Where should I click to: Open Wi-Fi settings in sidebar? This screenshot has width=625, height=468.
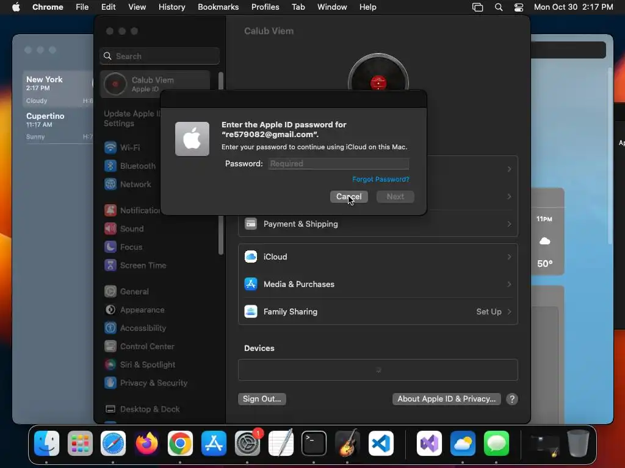(x=122, y=147)
